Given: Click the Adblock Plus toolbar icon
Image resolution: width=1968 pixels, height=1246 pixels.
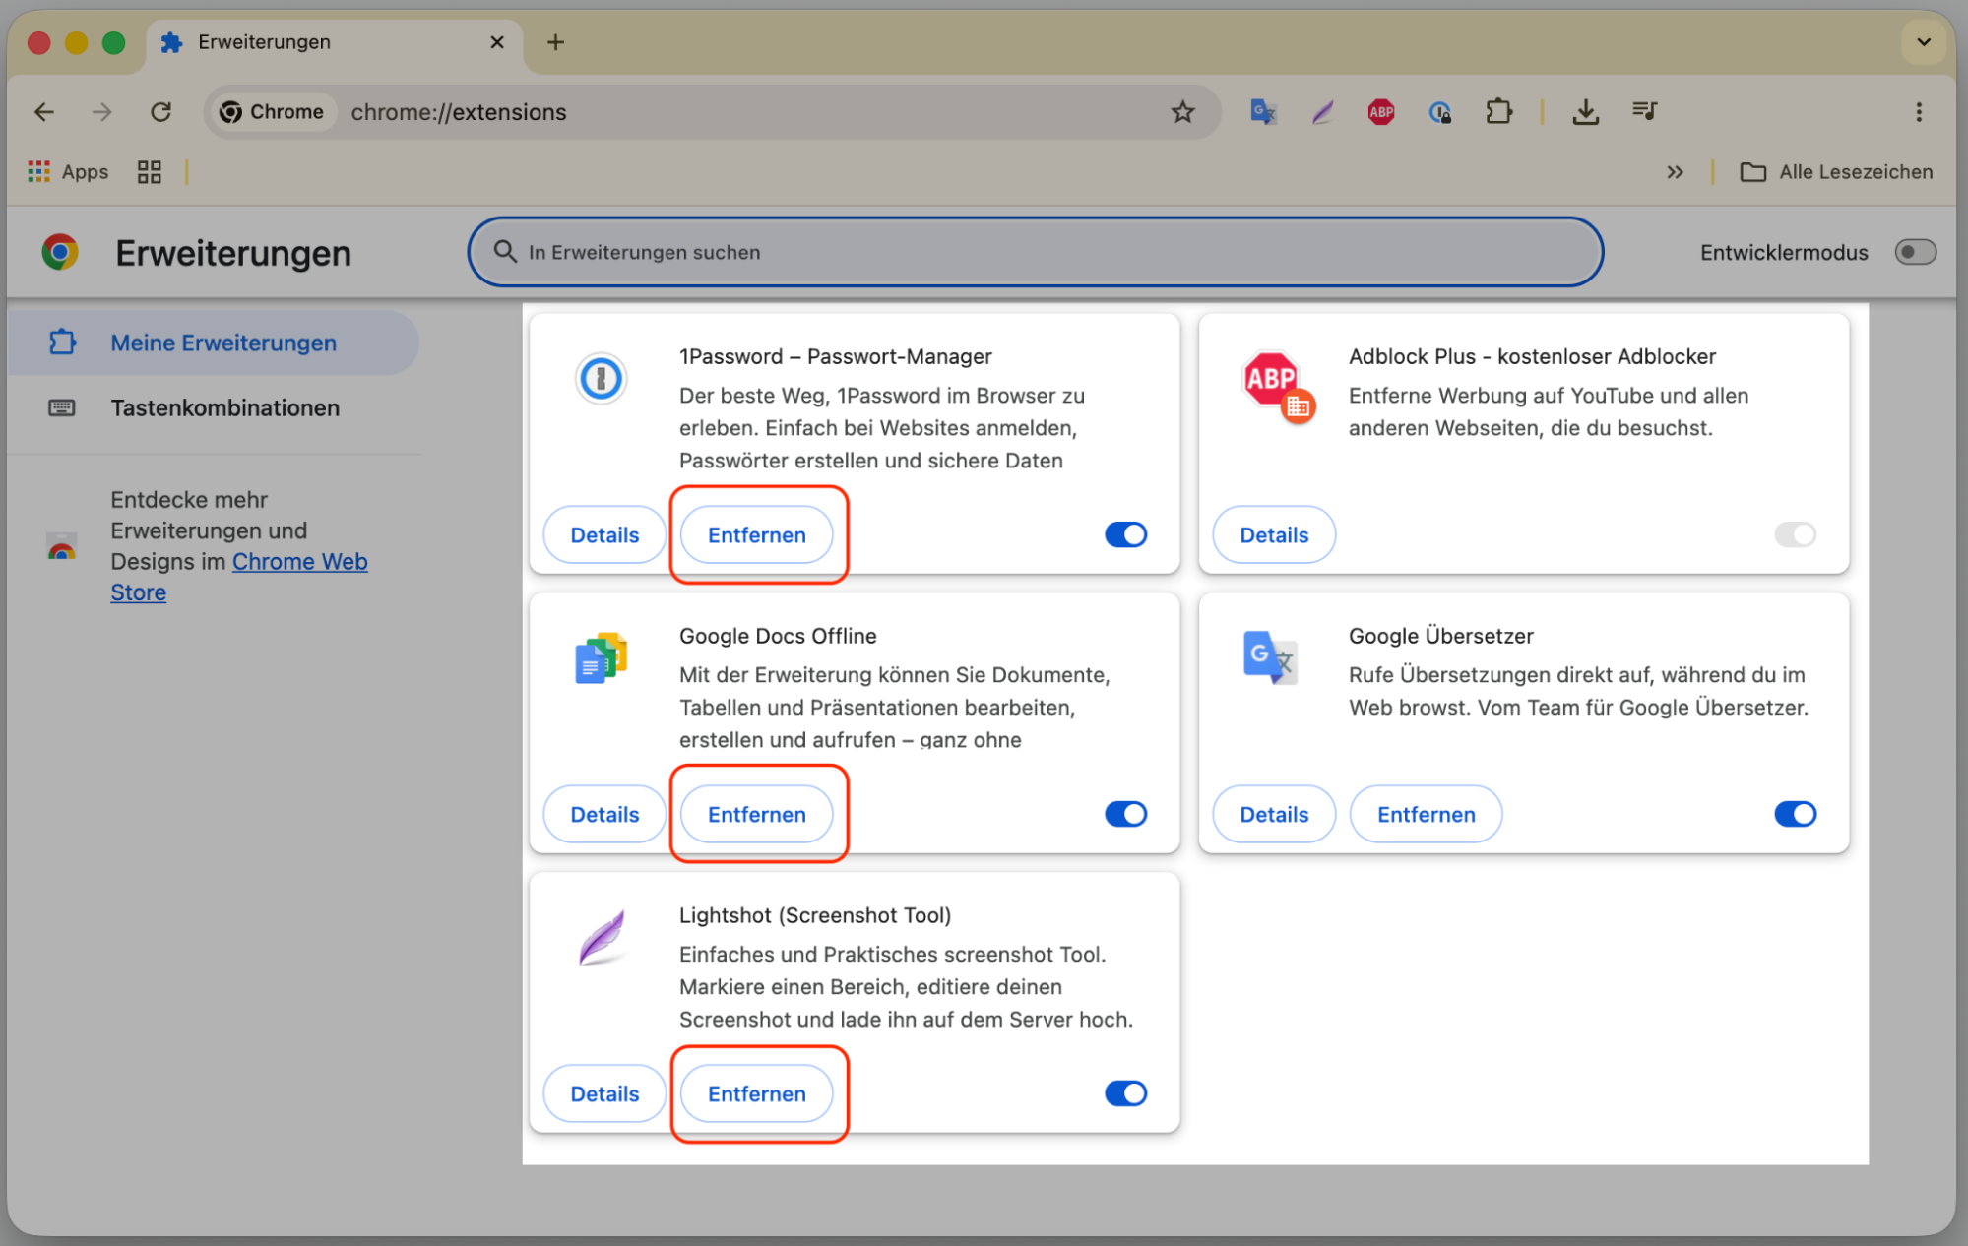Looking at the screenshot, I should [x=1381, y=112].
